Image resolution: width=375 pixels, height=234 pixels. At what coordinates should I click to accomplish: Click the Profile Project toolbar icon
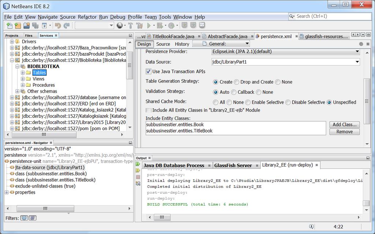[x=171, y=25]
